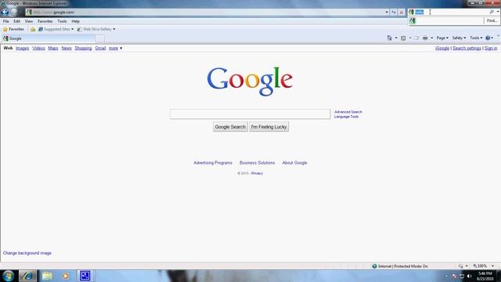Image resolution: width=501 pixels, height=282 pixels.
Task: Launch Windows Media Player from the taskbar
Action: [66, 276]
